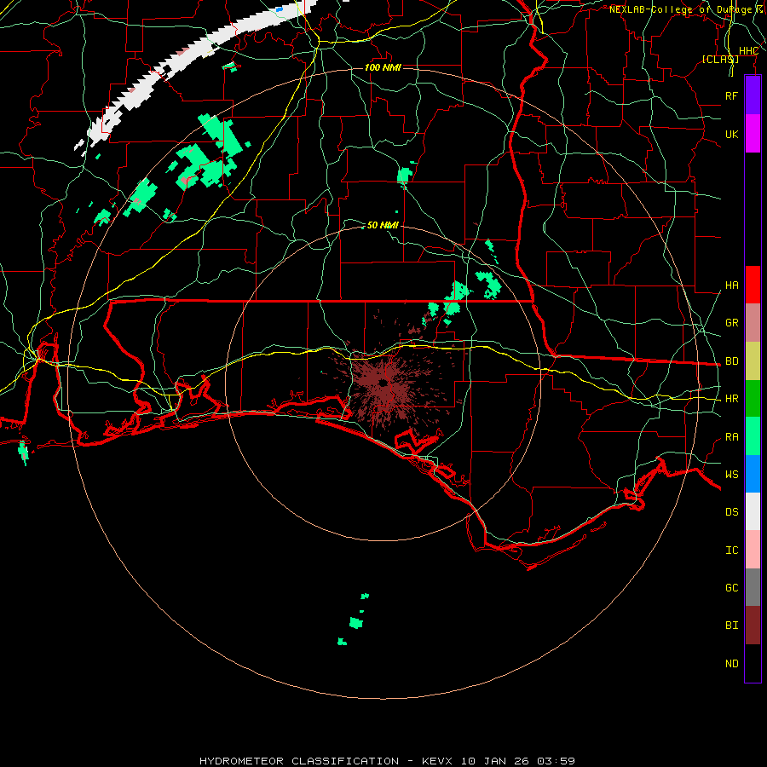
Task: Click the 50 NMI range ring label
Action: point(383,225)
